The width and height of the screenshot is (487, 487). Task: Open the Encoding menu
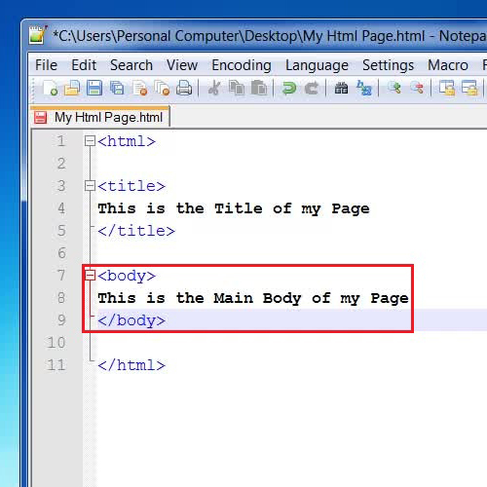242,65
